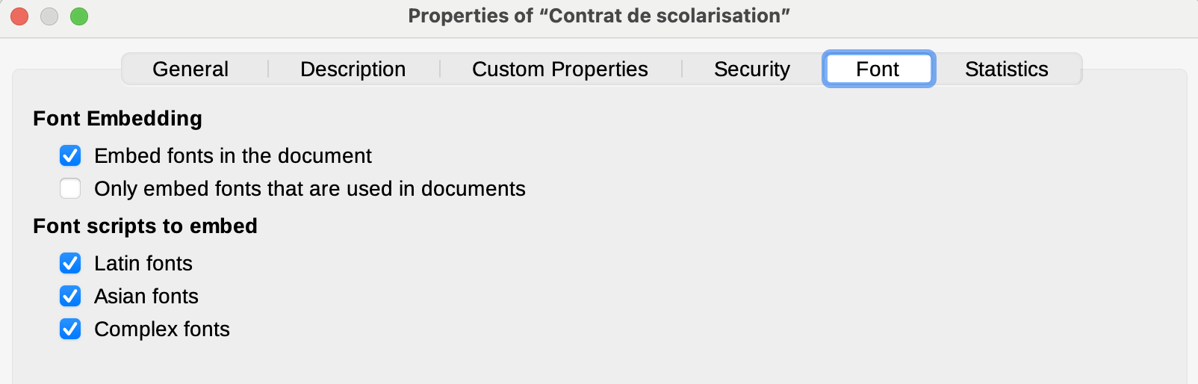Enable Only embed fonts used in documents
Viewport: 1198px width, 384px height.
tap(70, 188)
